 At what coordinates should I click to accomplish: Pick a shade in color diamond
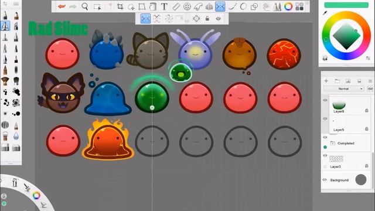346,36
